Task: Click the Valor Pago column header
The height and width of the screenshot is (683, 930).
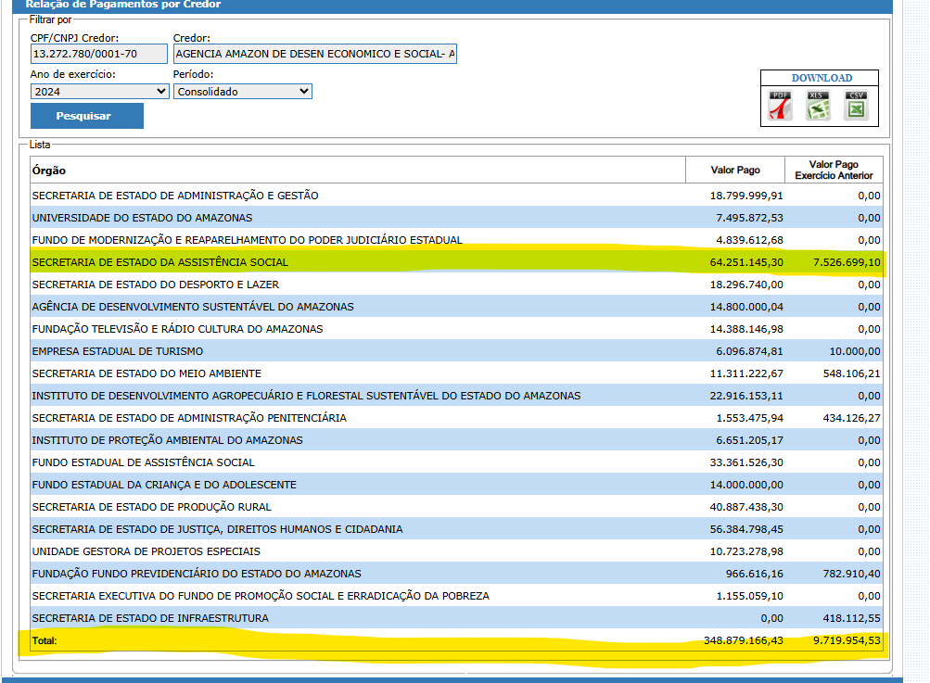Action: pos(735,171)
